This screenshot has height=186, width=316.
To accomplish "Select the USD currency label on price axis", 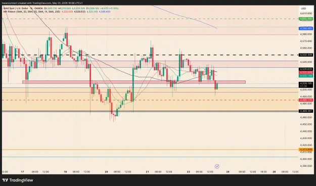I will pos(303,9).
